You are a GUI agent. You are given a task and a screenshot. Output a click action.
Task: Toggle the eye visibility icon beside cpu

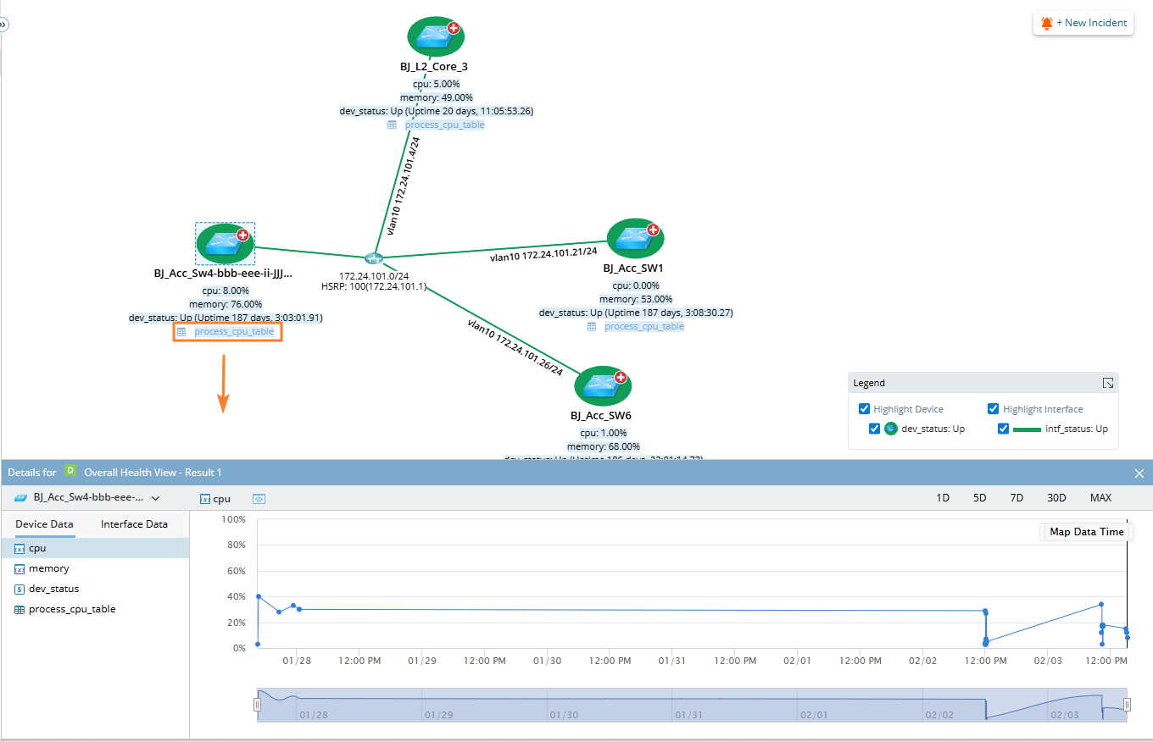pyautogui.click(x=259, y=499)
